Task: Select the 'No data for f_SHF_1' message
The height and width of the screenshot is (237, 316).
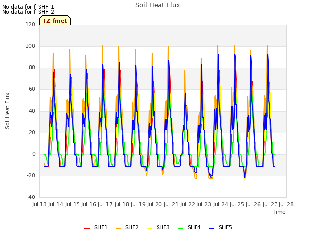Action: point(28,7)
